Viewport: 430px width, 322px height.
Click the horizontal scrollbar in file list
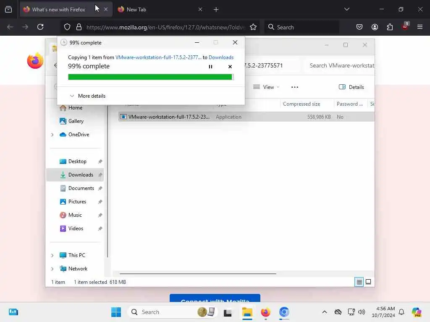(198, 273)
